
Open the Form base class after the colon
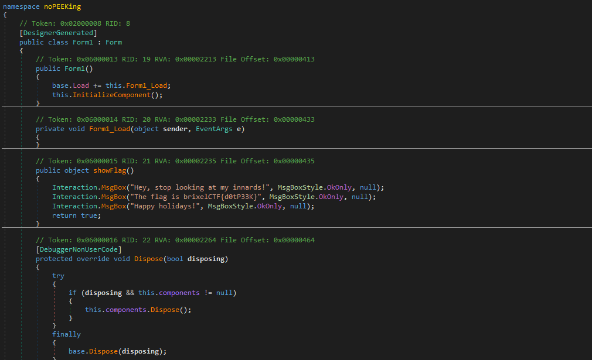click(x=114, y=42)
